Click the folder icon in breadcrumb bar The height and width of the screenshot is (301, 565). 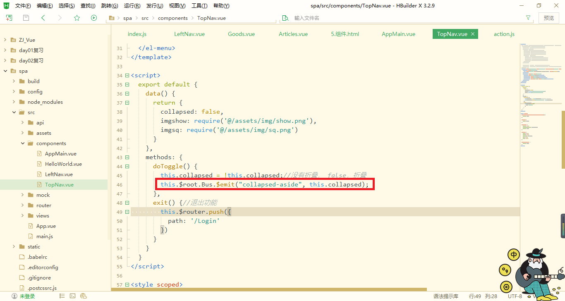click(x=111, y=18)
